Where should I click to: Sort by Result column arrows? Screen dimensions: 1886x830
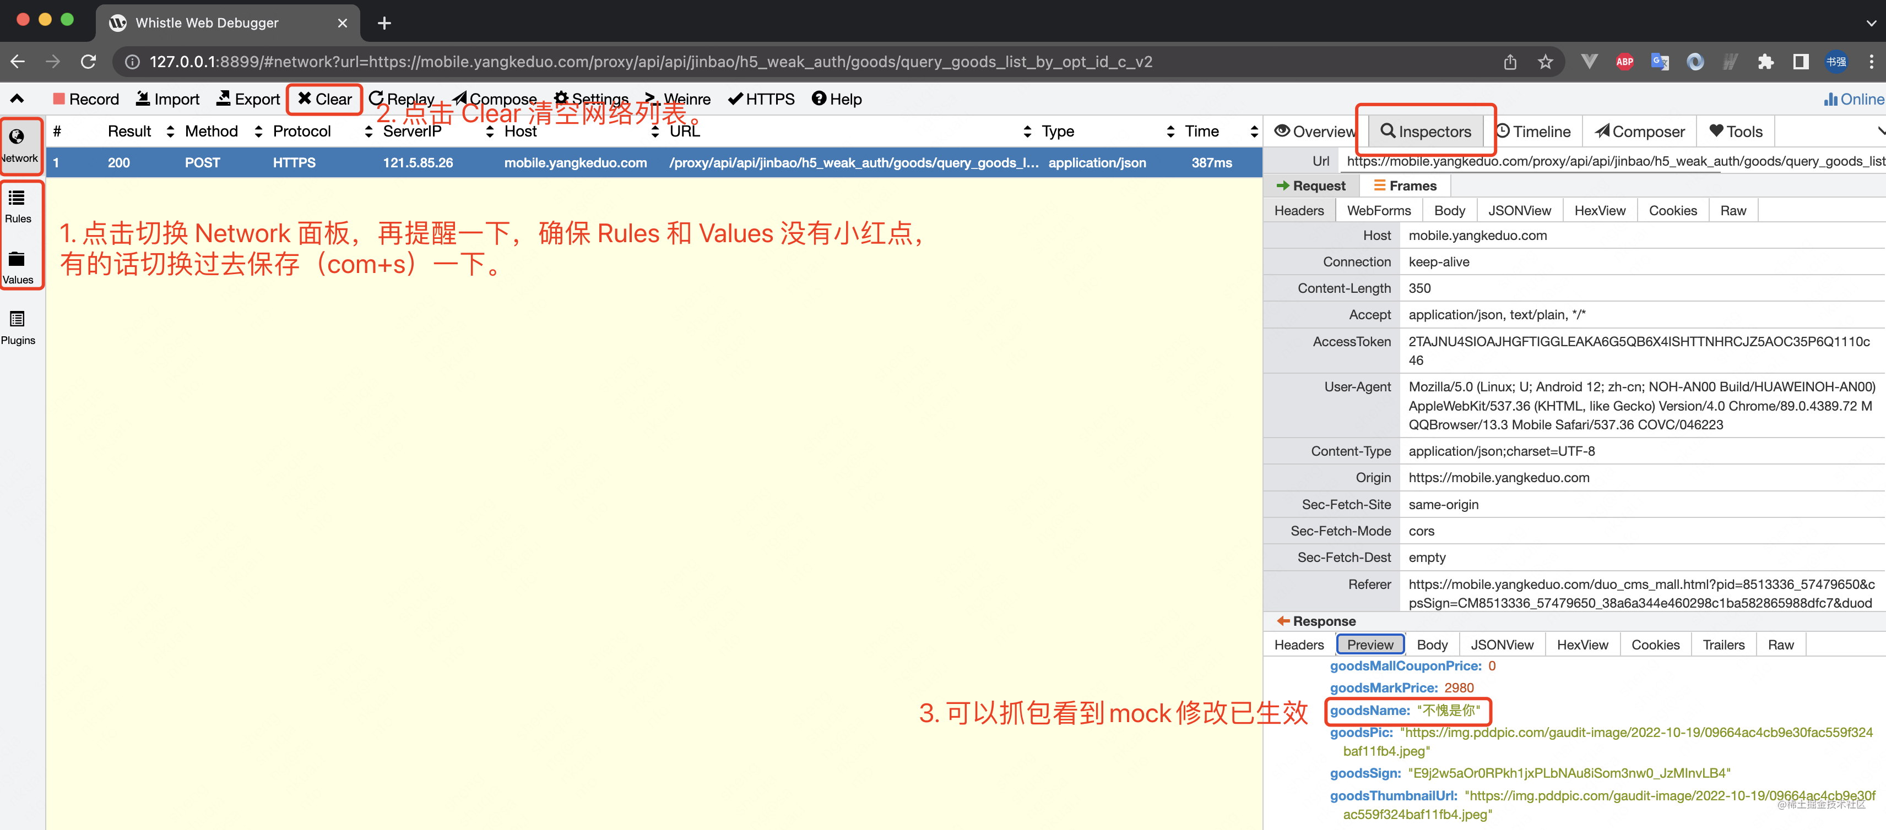171,132
